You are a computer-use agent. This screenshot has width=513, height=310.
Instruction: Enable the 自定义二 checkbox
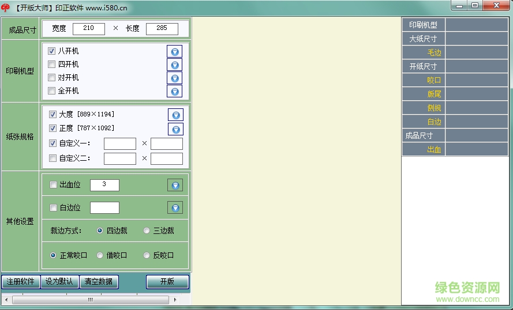point(53,158)
